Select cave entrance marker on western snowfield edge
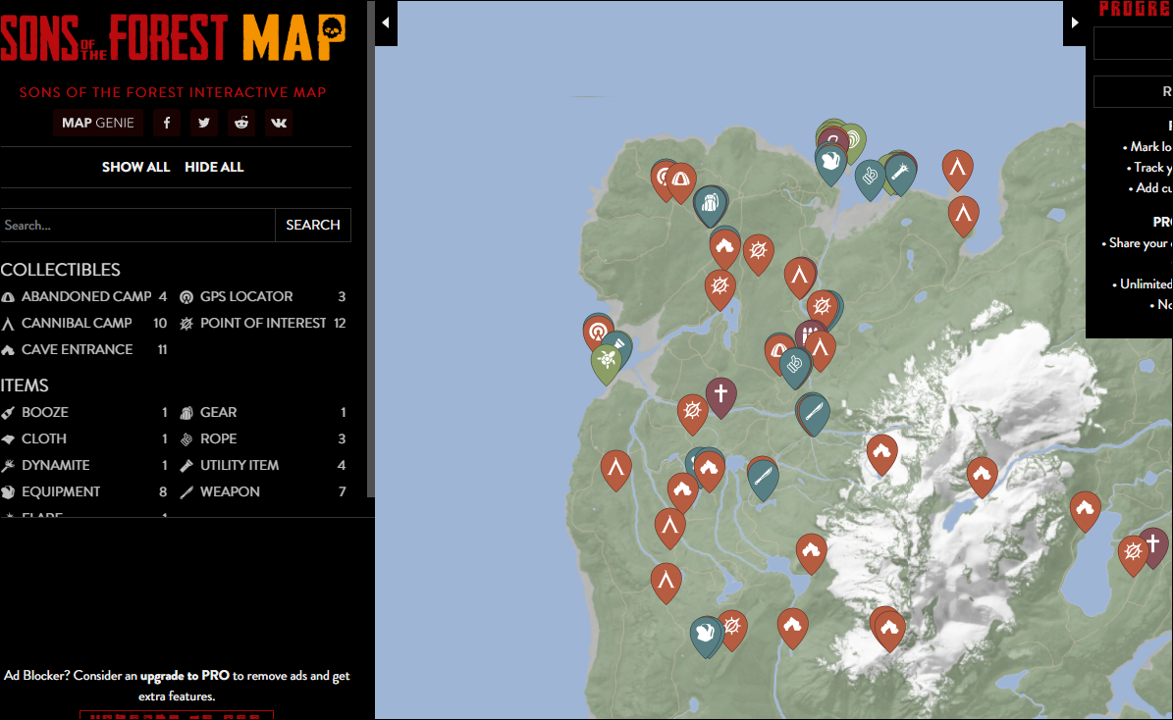The width and height of the screenshot is (1173, 720). [x=882, y=452]
